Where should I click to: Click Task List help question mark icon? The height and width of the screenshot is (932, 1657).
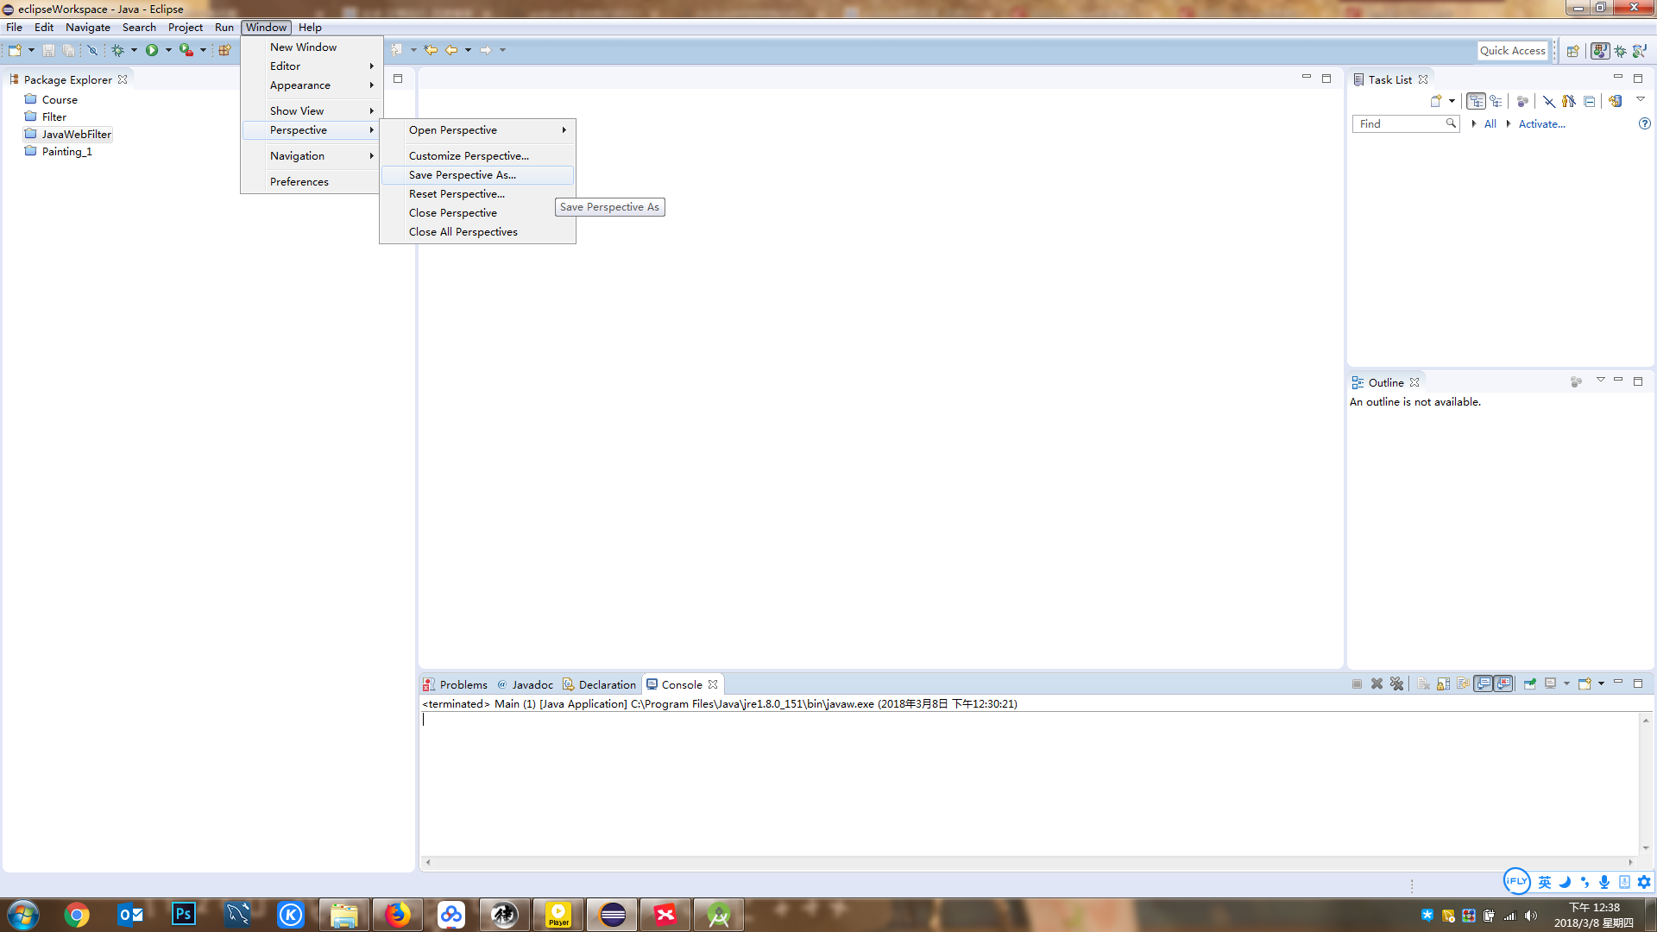1645,123
